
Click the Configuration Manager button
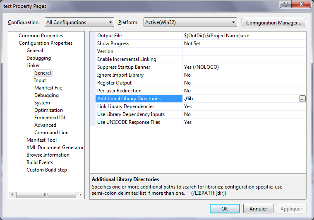coord(273,22)
